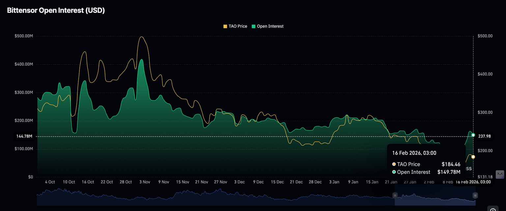
Task: Click the green Open Interest legend swatch
Action: click(254, 26)
